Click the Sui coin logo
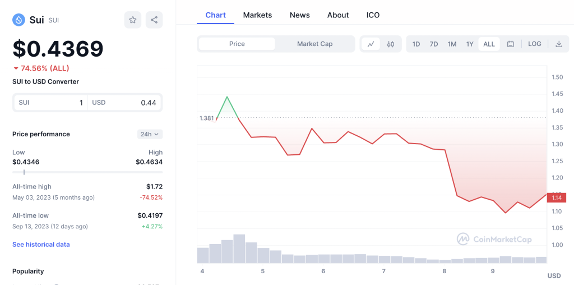The height and width of the screenshot is (285, 574). (18, 20)
